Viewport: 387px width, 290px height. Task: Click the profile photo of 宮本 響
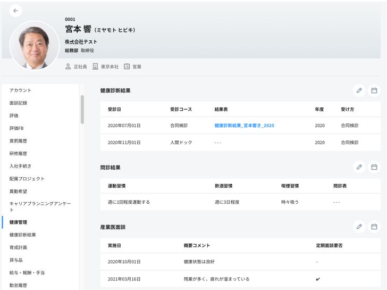(x=35, y=45)
